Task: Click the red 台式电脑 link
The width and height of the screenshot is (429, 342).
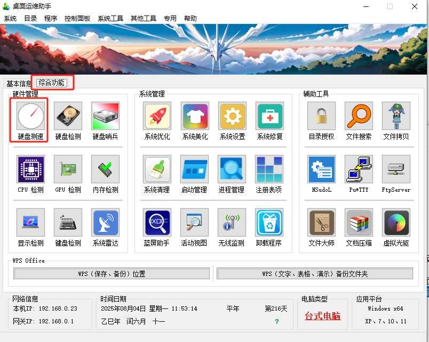Action: 323,316
